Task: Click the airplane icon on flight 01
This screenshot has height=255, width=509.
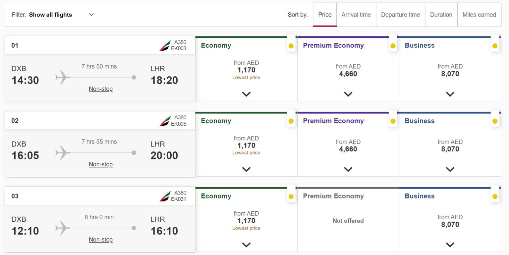Action: (x=63, y=77)
